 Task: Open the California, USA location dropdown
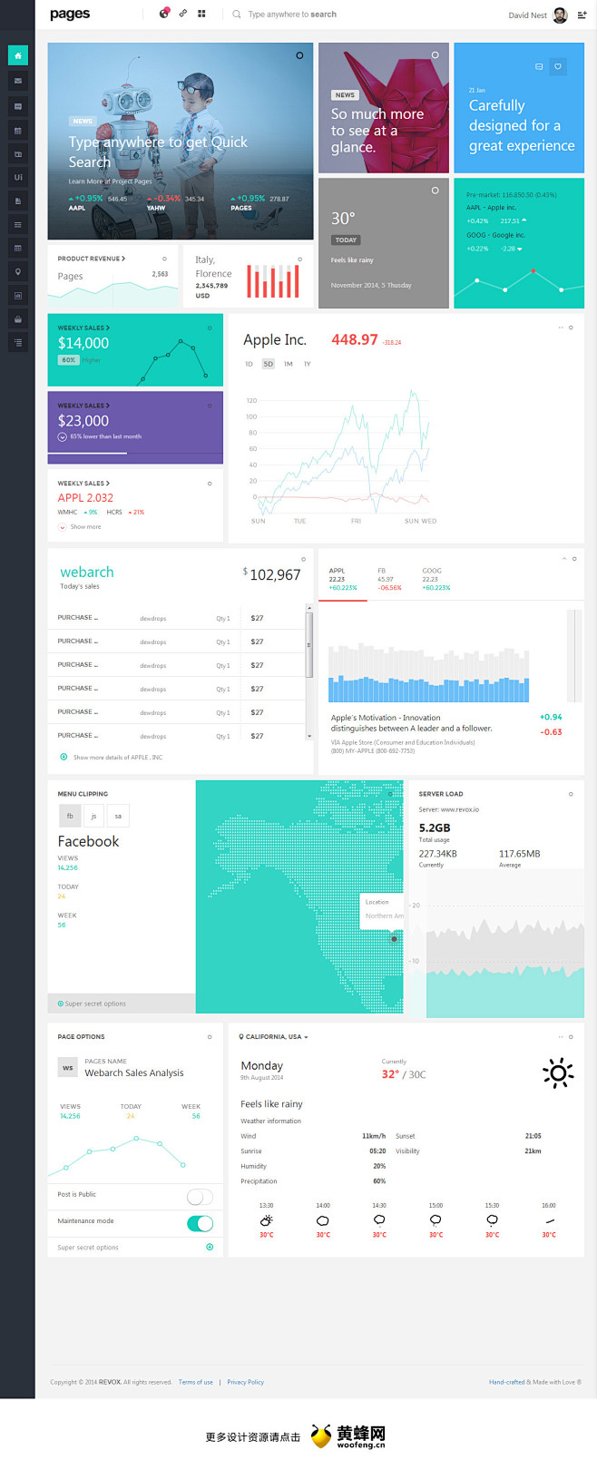(x=273, y=1036)
